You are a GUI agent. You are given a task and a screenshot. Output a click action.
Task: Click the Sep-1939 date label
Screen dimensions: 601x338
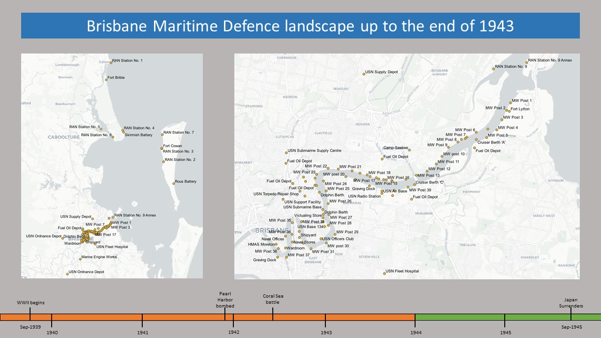pyautogui.click(x=31, y=326)
